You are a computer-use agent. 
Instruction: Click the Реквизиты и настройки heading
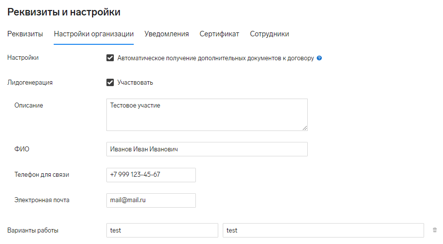(64, 12)
